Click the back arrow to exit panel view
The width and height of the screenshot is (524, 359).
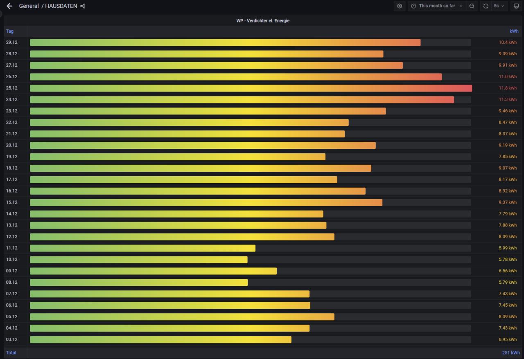(x=9, y=6)
